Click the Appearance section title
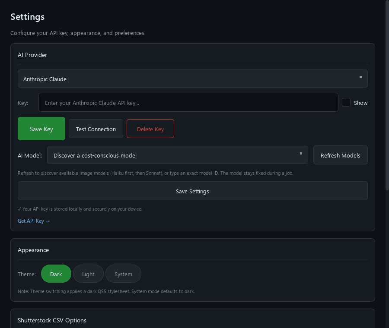 pos(33,250)
